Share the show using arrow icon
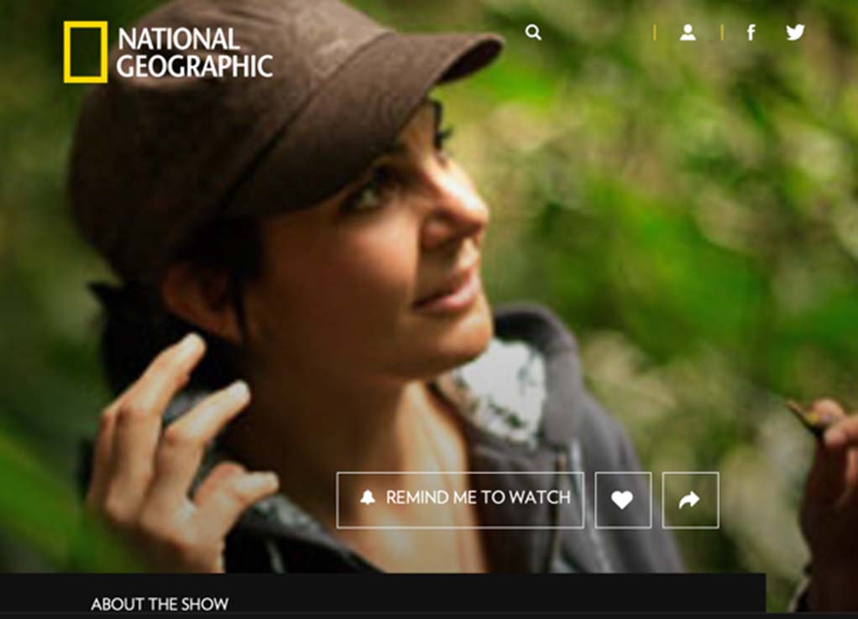Screen dimensions: 858x619 [x=690, y=500]
